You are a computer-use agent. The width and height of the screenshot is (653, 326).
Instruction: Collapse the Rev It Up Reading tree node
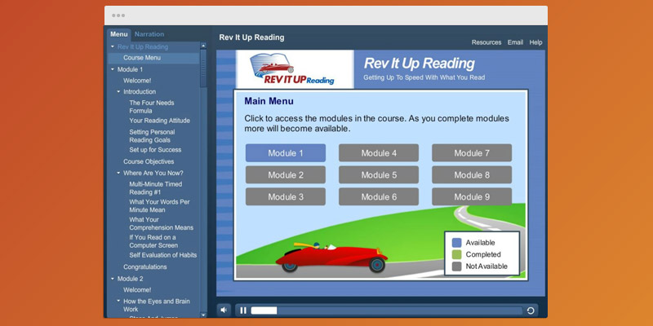[x=113, y=46]
